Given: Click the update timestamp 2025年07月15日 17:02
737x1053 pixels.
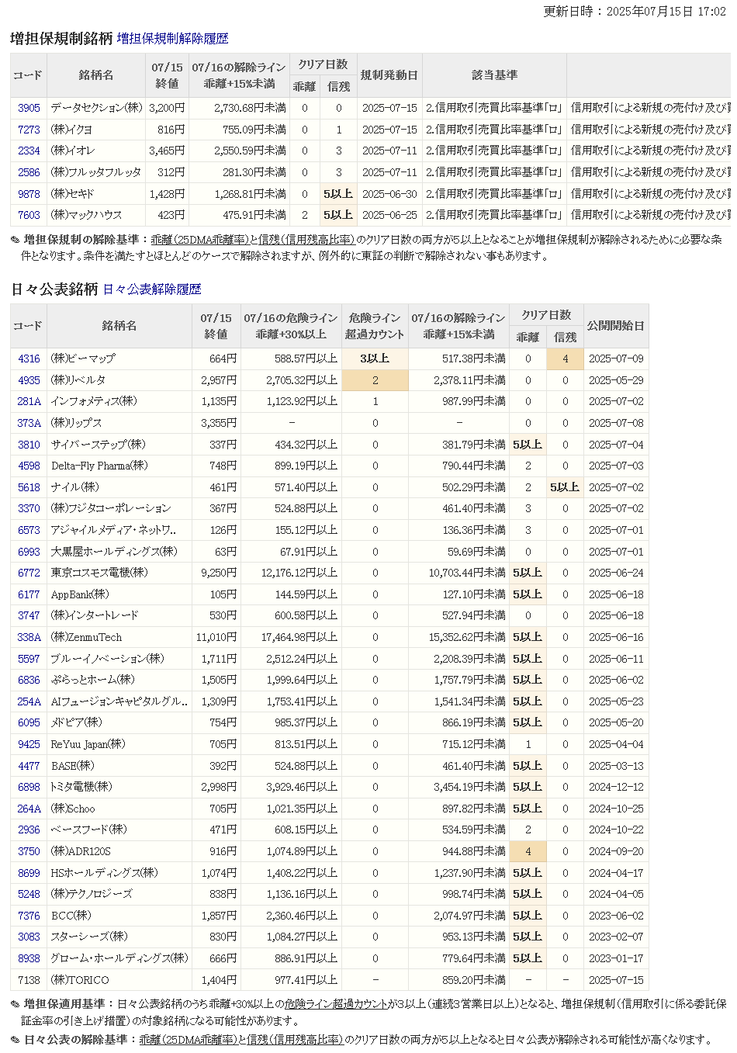Looking at the screenshot, I should 666,12.
